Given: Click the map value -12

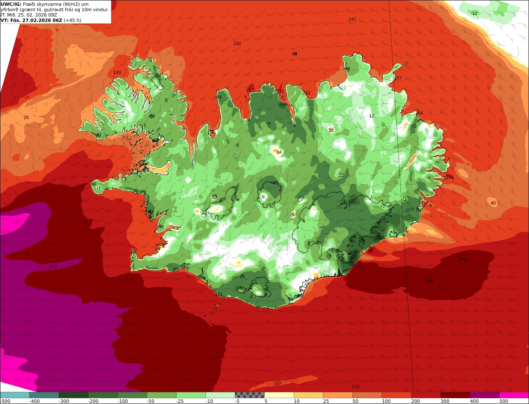Looking at the screenshot, I should [474, 14].
